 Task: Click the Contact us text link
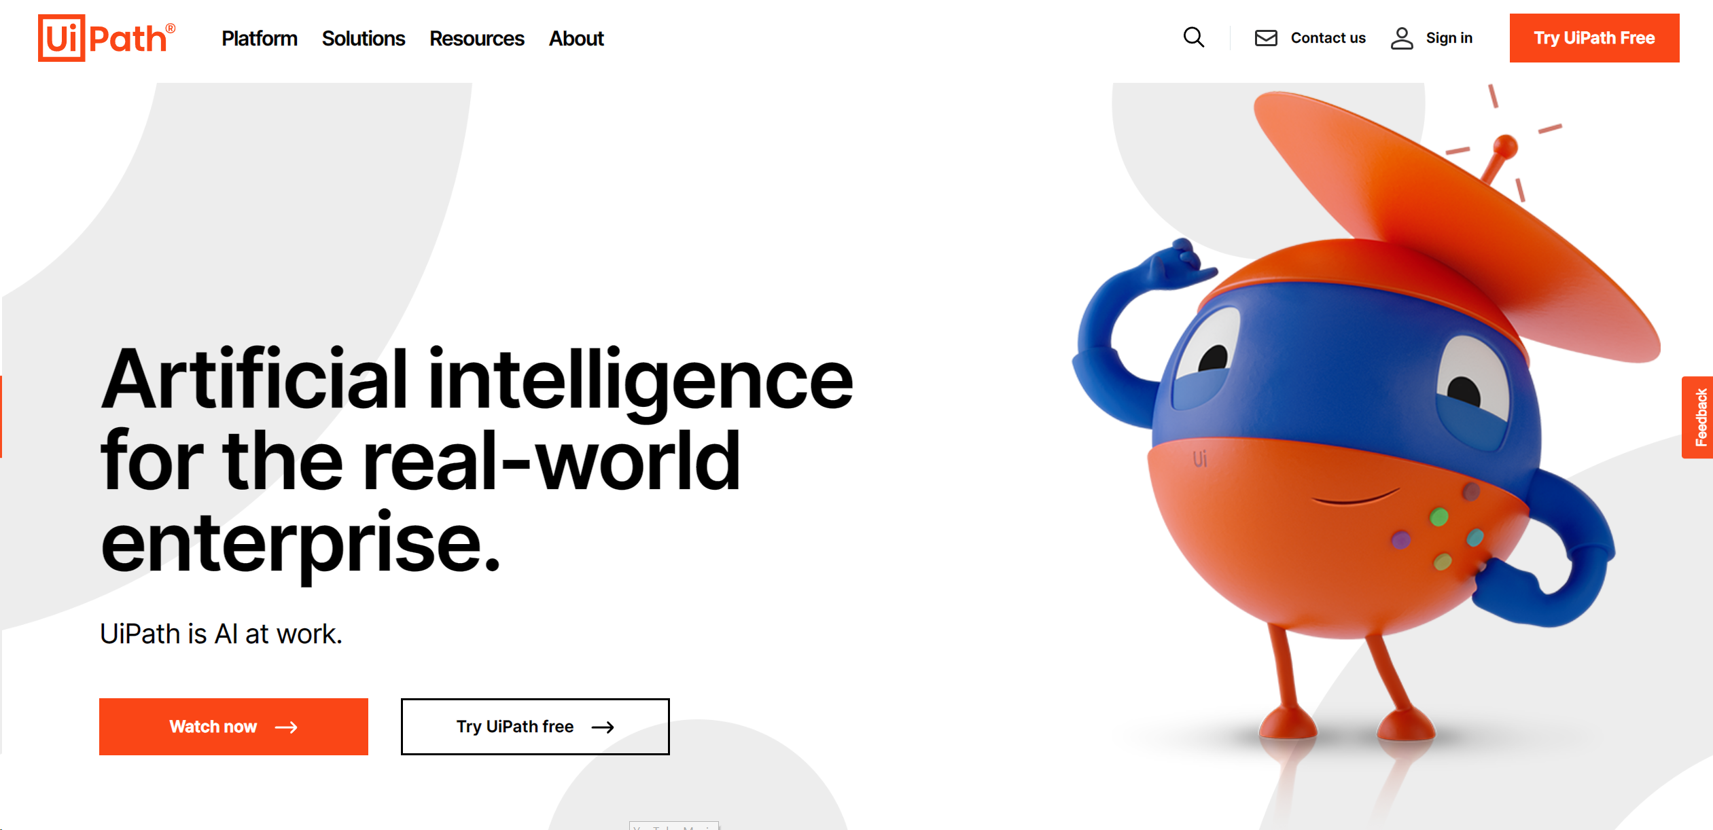1326,38
